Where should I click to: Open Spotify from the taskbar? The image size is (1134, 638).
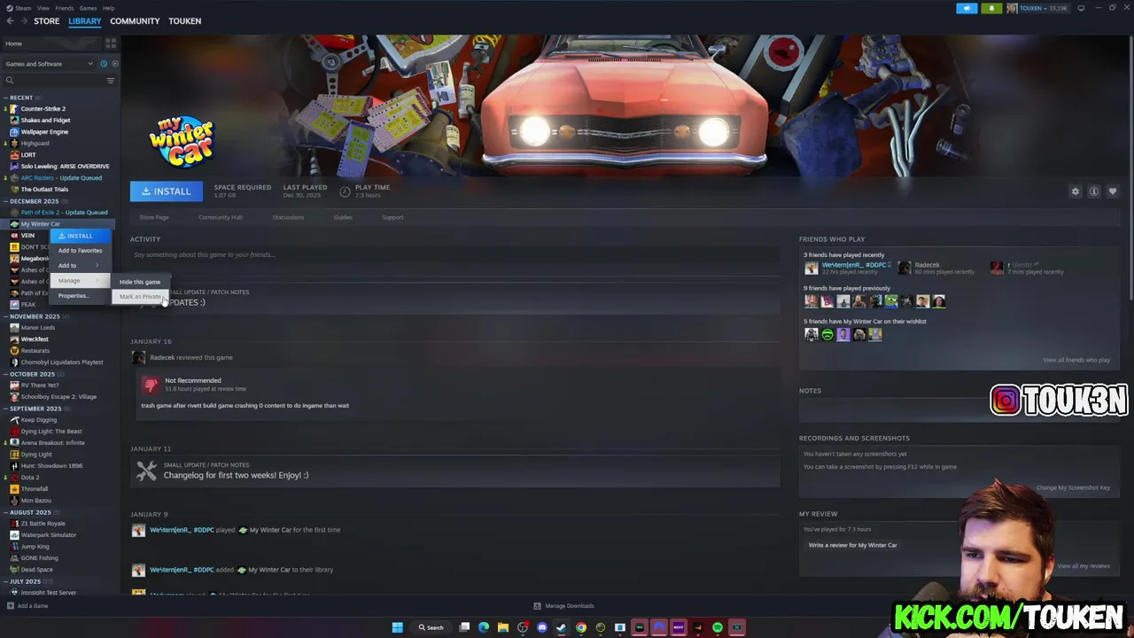(718, 627)
